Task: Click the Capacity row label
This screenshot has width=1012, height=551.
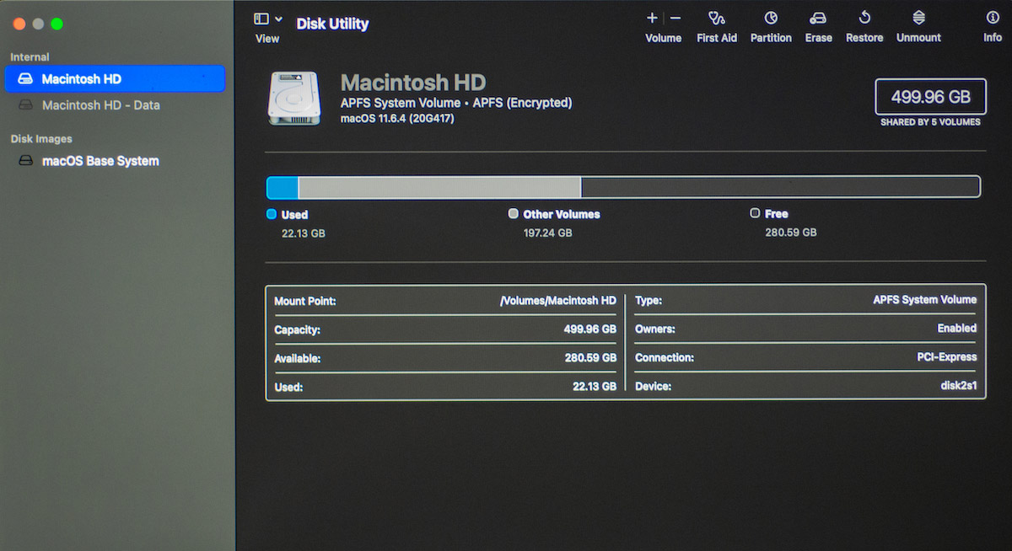Action: tap(297, 330)
